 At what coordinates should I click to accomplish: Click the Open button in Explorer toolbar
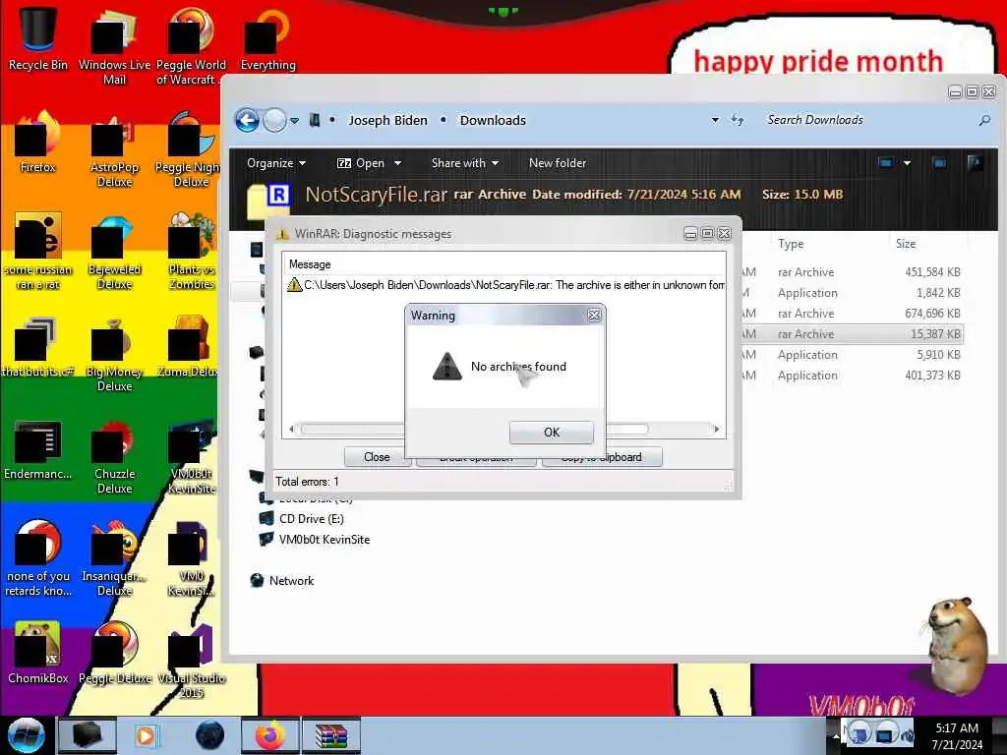click(361, 163)
